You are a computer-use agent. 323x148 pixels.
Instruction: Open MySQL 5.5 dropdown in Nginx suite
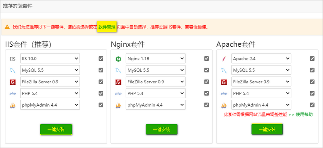click(156, 70)
